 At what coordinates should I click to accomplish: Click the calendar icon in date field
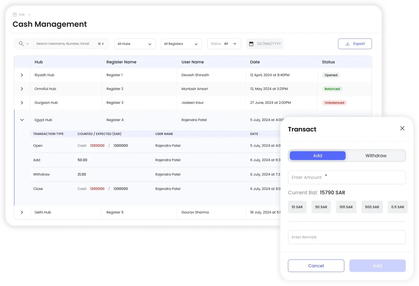(x=251, y=44)
